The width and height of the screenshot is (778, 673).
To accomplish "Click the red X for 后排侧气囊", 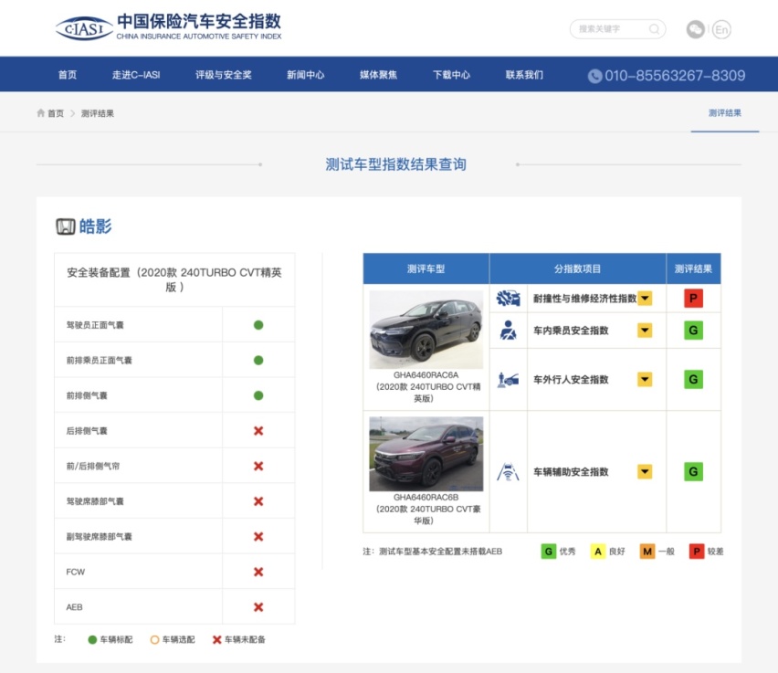I will tap(258, 431).
